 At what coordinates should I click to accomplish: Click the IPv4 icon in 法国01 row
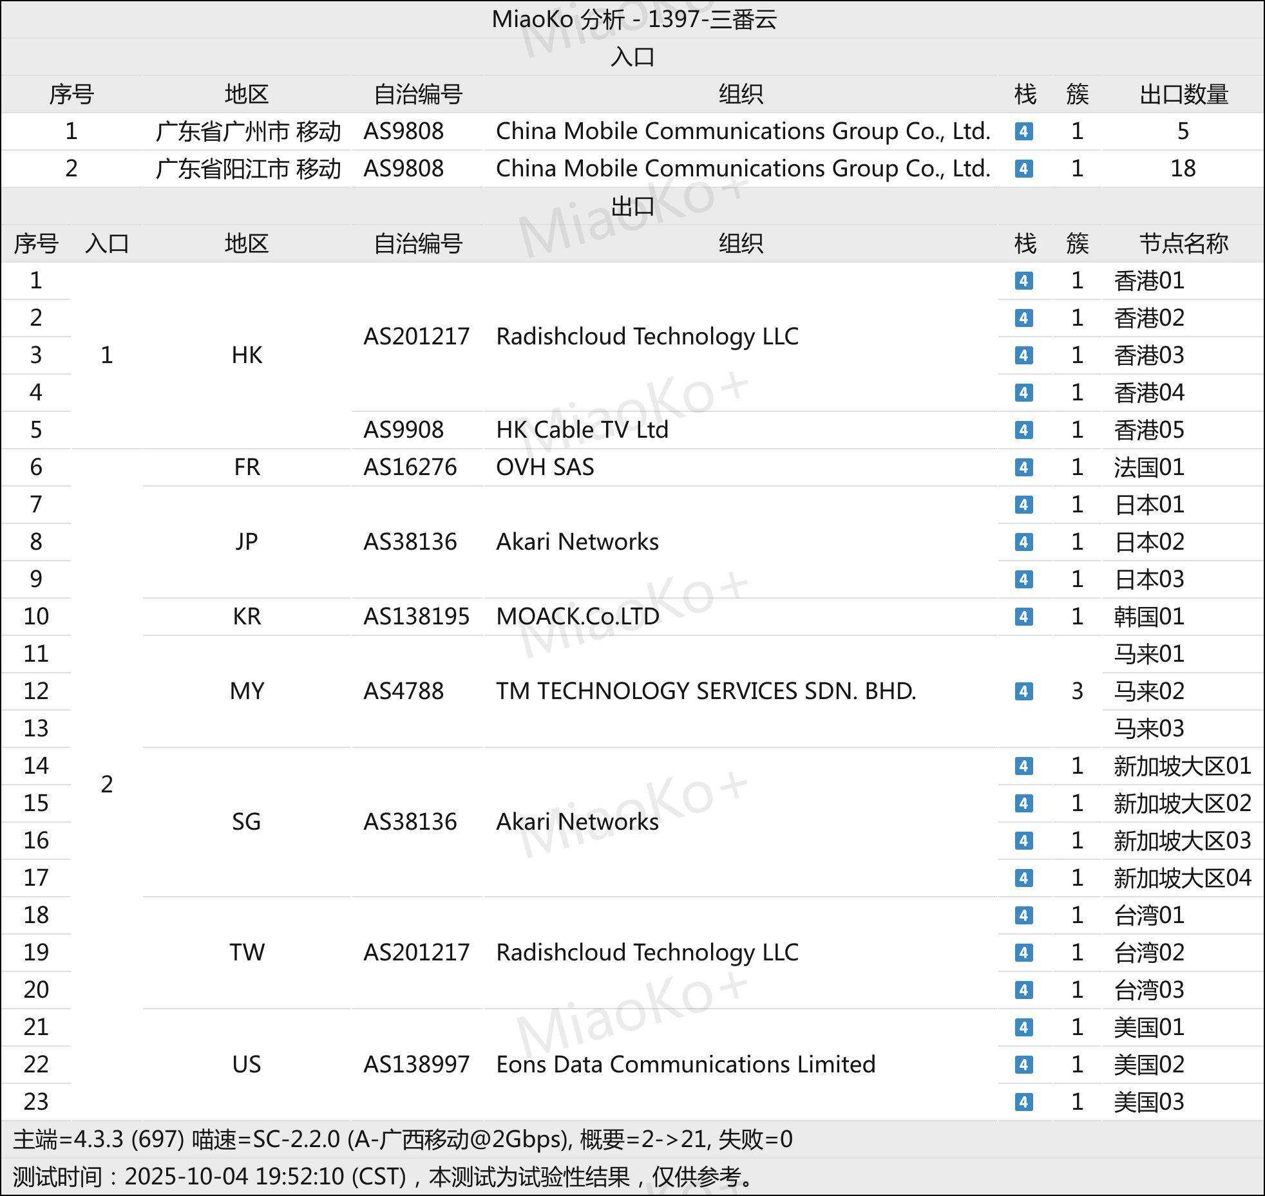[1023, 467]
